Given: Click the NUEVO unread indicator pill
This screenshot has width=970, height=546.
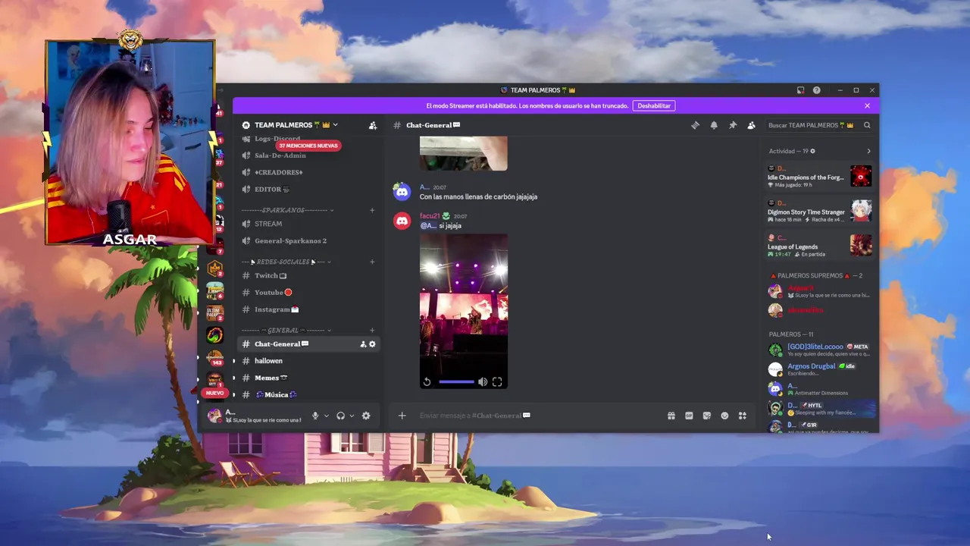Looking at the screenshot, I should [215, 393].
